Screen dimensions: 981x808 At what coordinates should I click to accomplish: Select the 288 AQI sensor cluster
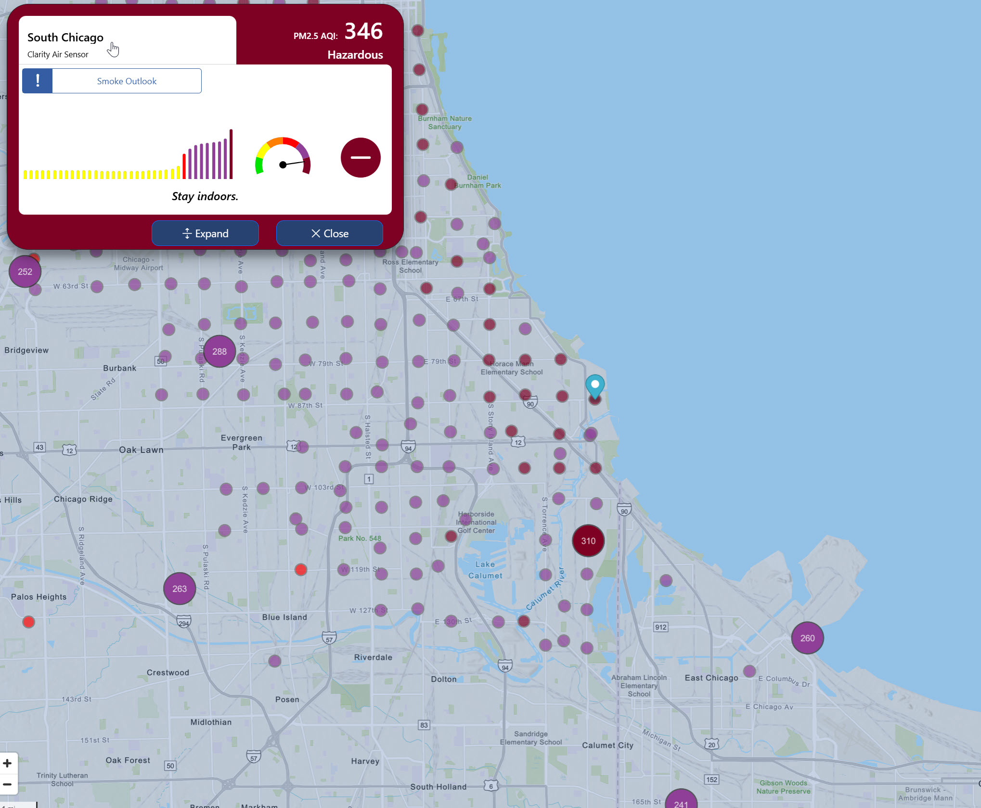point(219,351)
